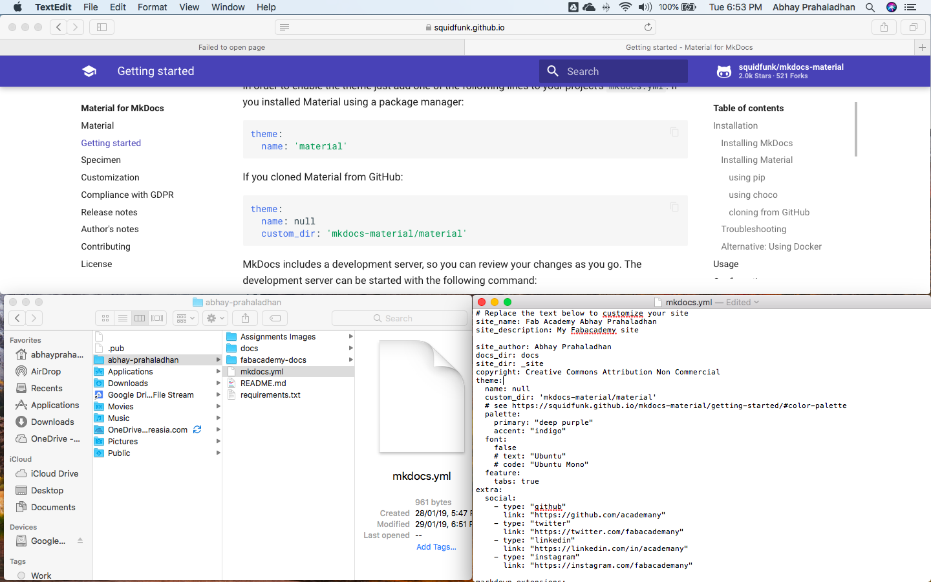Screen dimensions: 931x582
Task: Expand the fabacademy-docs folder arrow
Action: pyautogui.click(x=351, y=360)
